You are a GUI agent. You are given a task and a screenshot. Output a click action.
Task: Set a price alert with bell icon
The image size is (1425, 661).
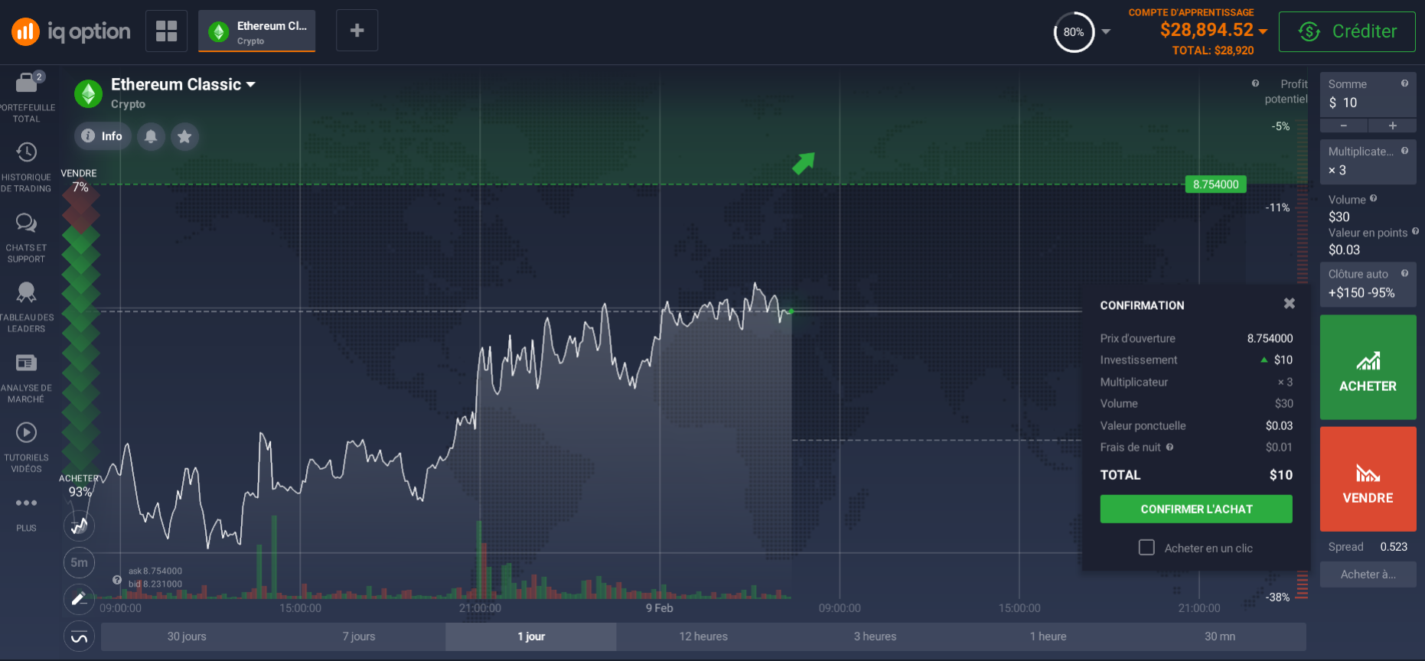coord(151,136)
